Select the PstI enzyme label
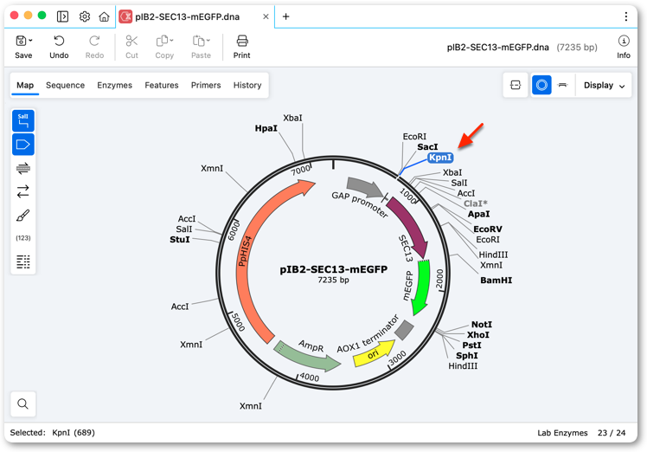Viewport: 647px width, 452px height. tap(471, 345)
